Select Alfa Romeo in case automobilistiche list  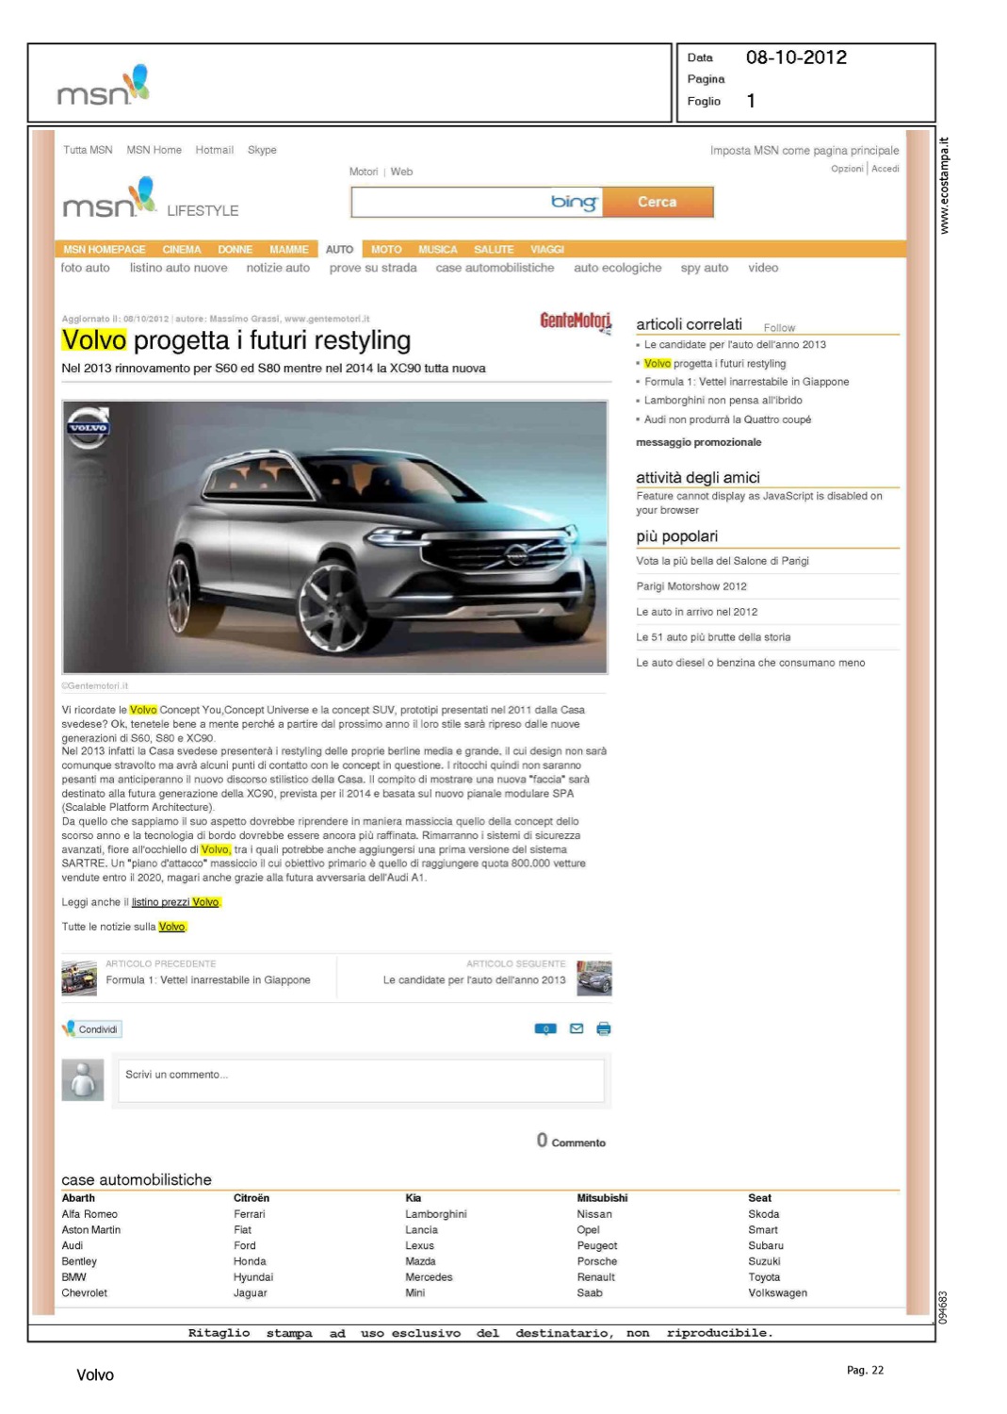point(89,1214)
